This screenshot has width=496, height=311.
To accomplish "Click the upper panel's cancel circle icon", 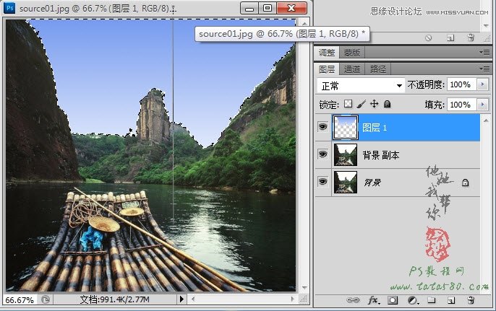I will 428,38.
